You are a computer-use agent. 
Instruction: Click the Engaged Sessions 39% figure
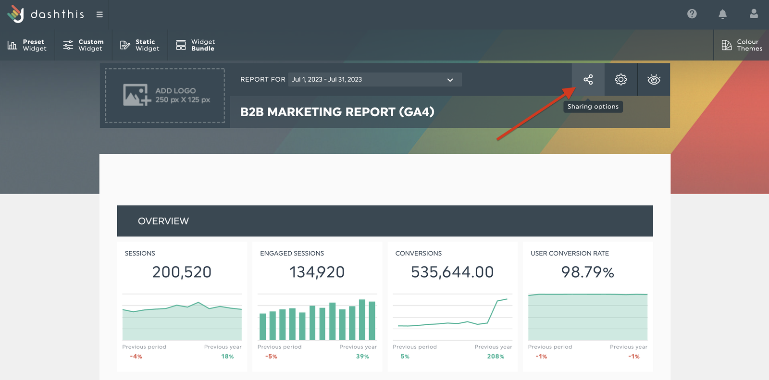[x=362, y=356]
